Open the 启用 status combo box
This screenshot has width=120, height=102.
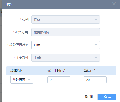[66, 45]
